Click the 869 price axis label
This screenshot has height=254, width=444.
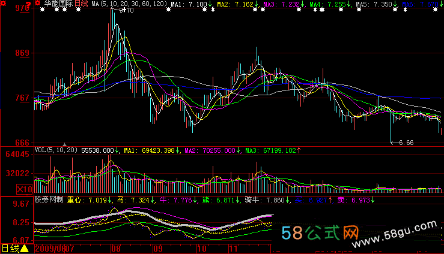[22, 53]
